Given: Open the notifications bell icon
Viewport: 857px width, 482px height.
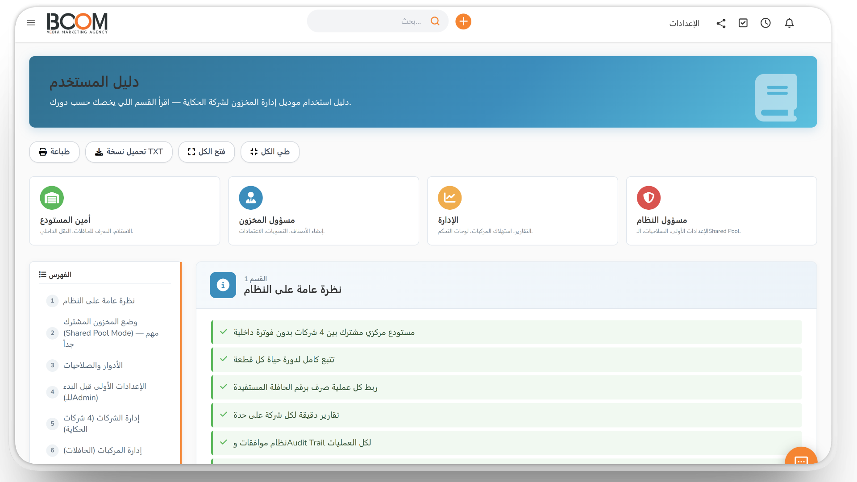Looking at the screenshot, I should tap(789, 23).
